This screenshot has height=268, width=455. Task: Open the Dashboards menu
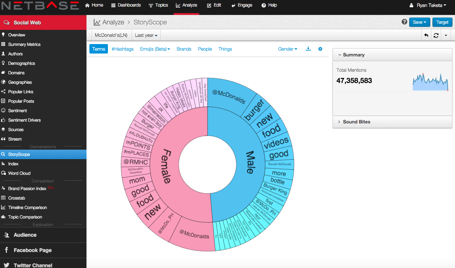[x=126, y=5]
